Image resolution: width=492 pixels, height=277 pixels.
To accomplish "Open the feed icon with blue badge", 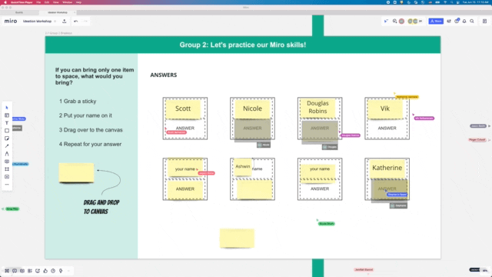I will point(457,21).
